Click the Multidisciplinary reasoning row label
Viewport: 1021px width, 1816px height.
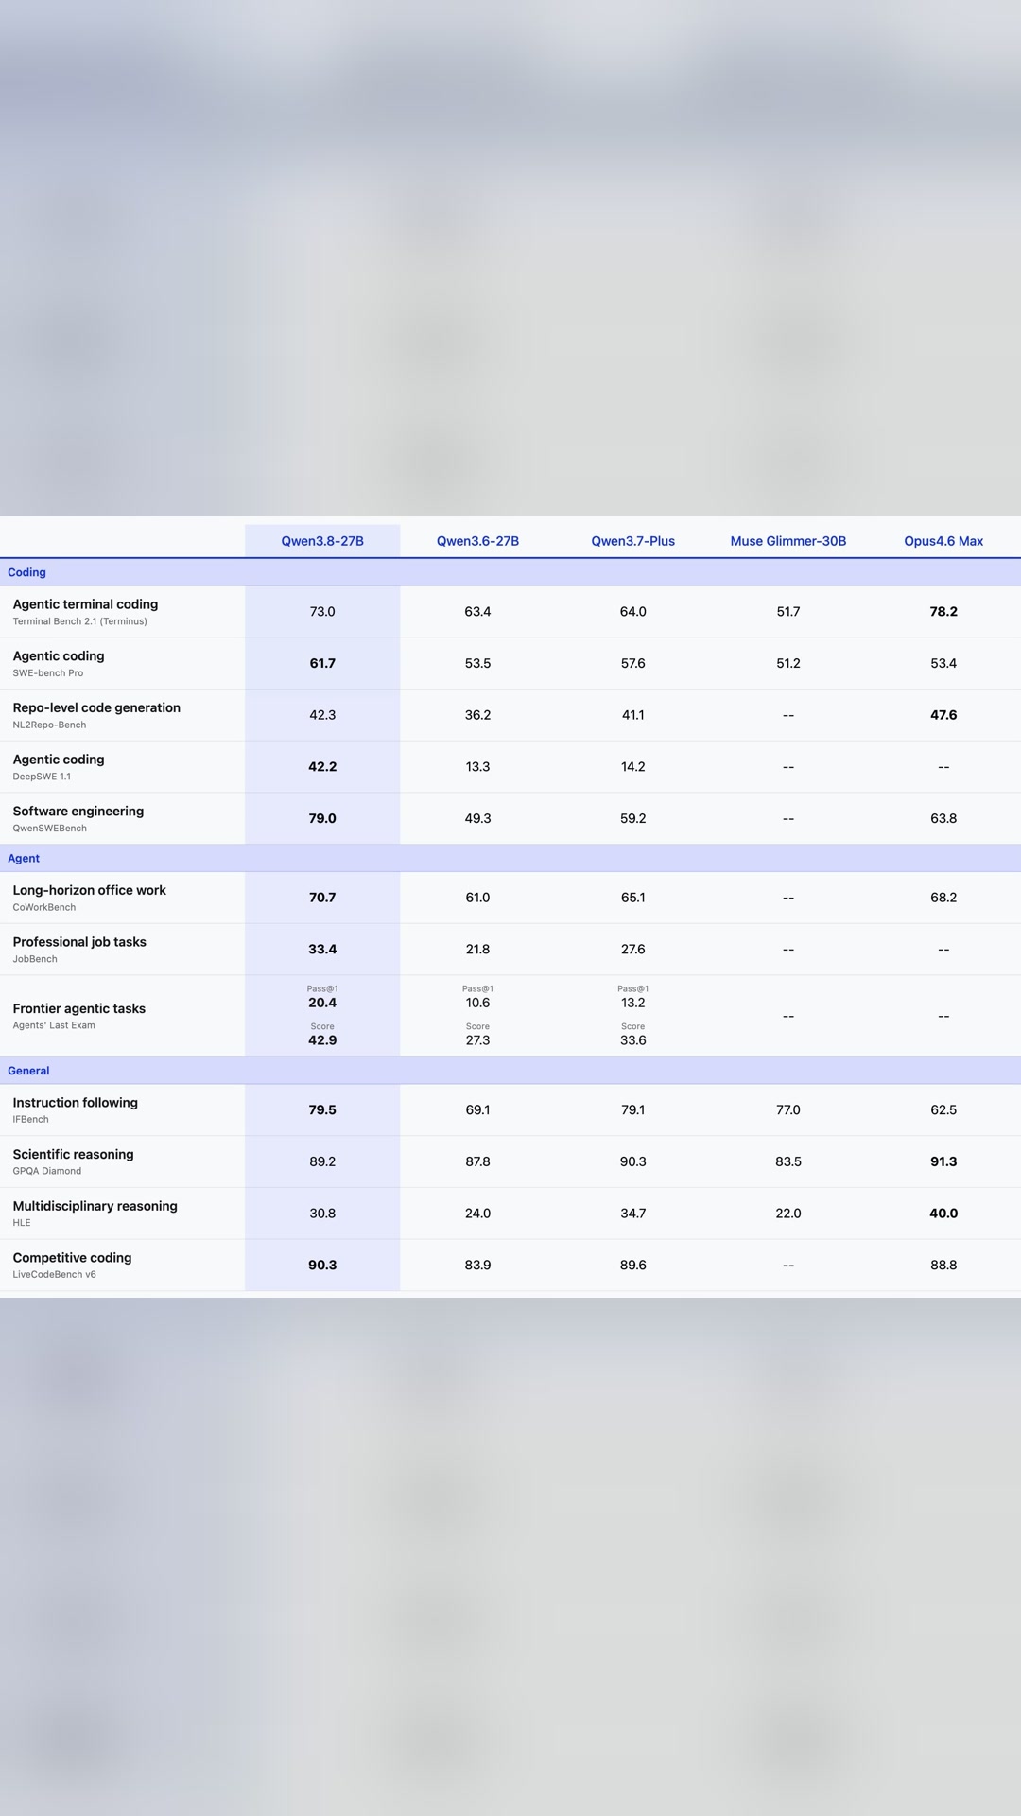point(95,1206)
